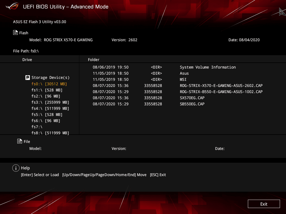
Task: Click the [ESC] Exit help hint
Action: coord(158,175)
